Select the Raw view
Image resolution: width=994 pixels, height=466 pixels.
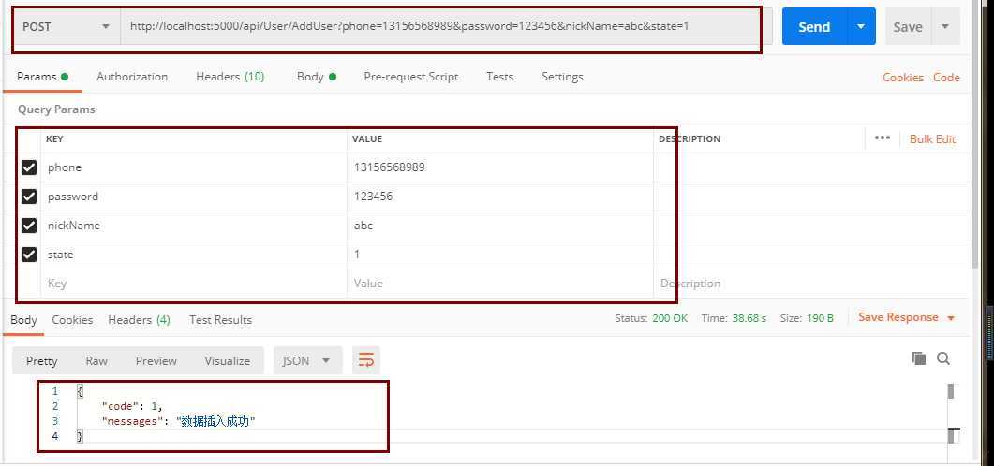[x=96, y=361]
